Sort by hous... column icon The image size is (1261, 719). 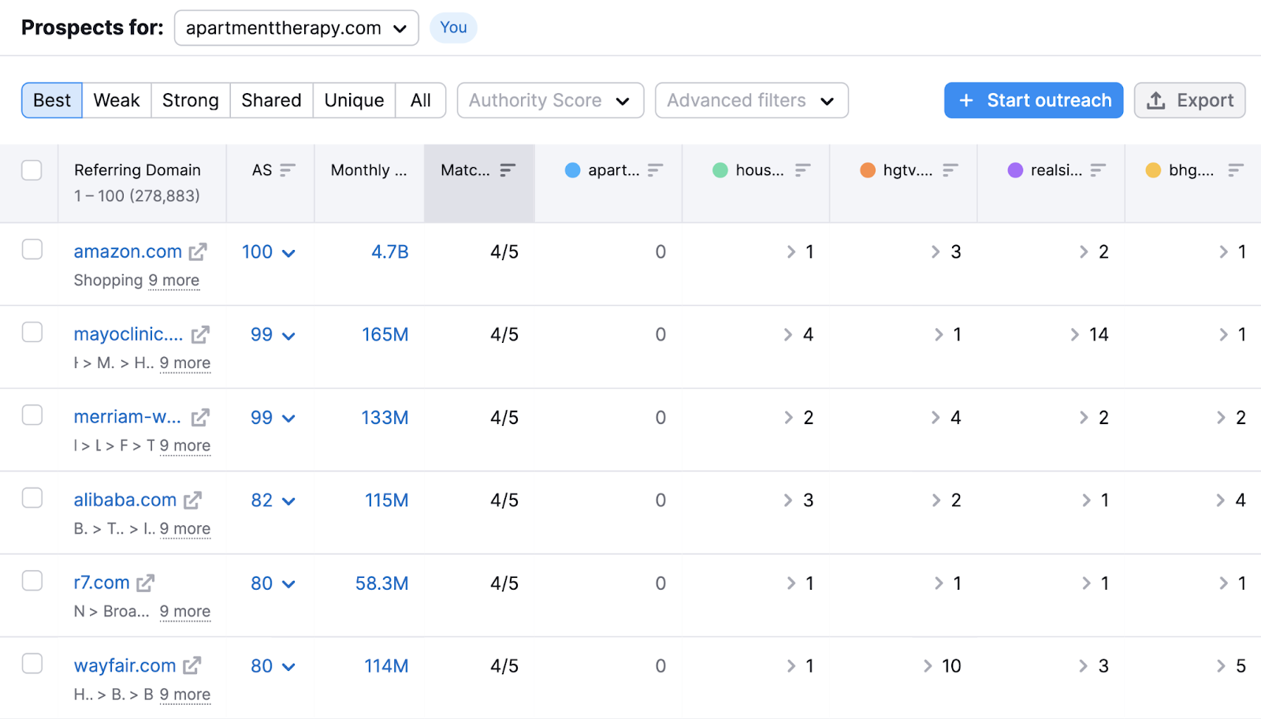click(802, 170)
